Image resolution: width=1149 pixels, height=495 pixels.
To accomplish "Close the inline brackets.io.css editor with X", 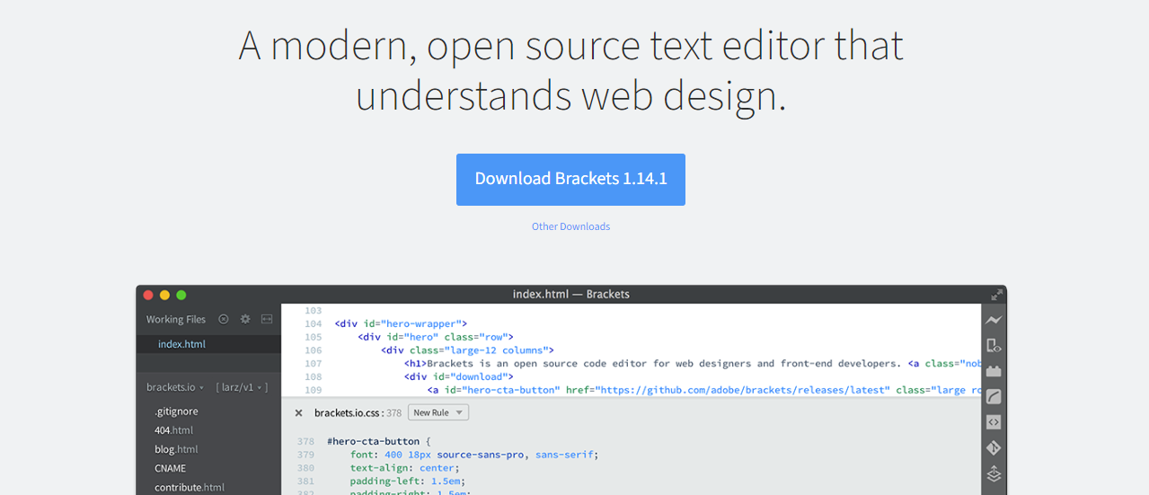I will point(298,413).
